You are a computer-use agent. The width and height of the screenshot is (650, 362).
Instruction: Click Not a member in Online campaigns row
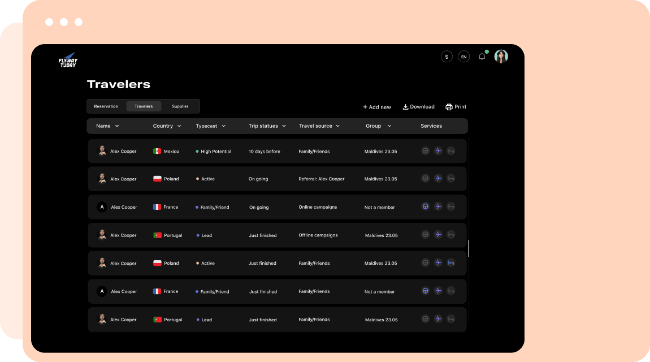pos(380,208)
